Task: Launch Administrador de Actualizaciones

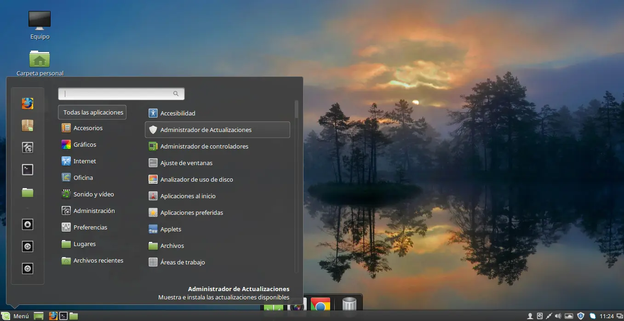Action: (x=206, y=130)
